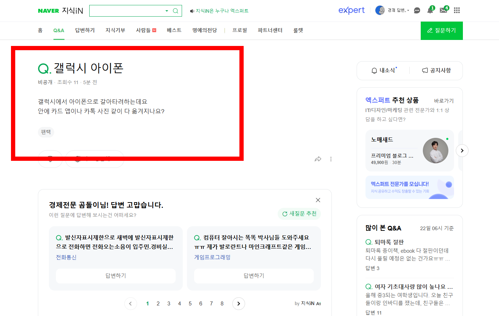Click the share arrow icon
This screenshot has height=316, width=499.
point(318,159)
